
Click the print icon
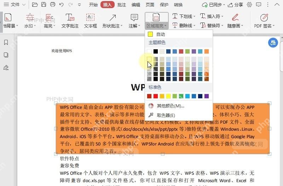pos(52,5)
